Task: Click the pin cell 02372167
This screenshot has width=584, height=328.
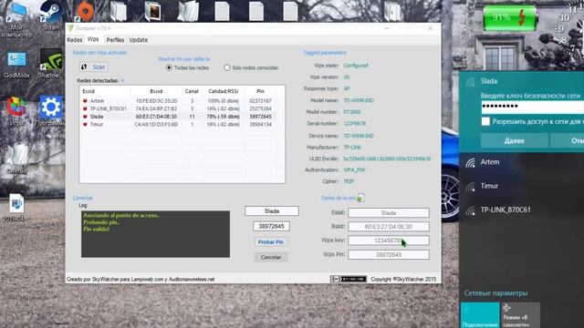Action: [260, 101]
